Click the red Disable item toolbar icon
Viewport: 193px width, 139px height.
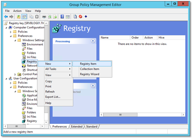pos(81,16)
